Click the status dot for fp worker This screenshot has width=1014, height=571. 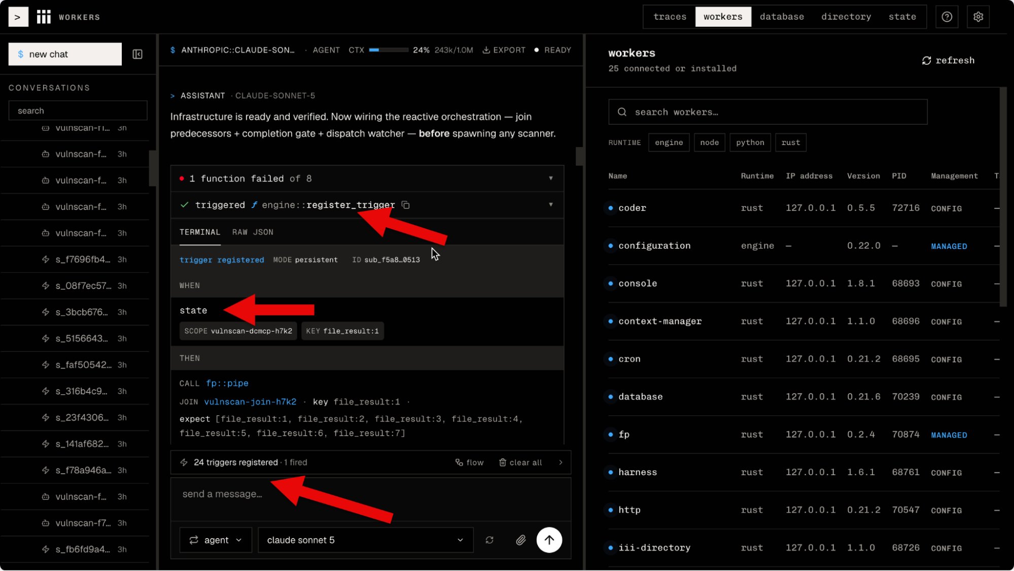pos(611,435)
